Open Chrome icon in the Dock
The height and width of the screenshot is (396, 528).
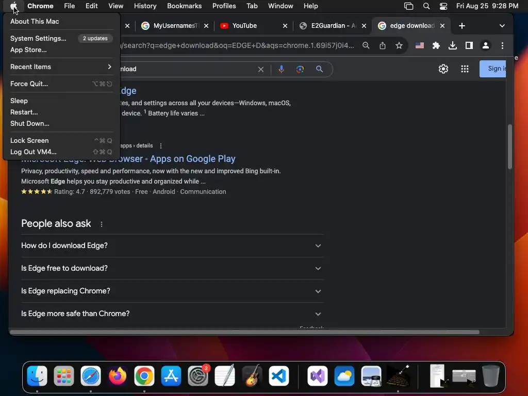(x=144, y=376)
